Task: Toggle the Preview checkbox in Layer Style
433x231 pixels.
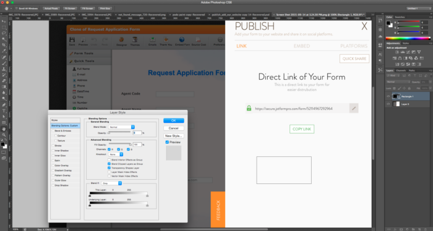Action: 167,142
